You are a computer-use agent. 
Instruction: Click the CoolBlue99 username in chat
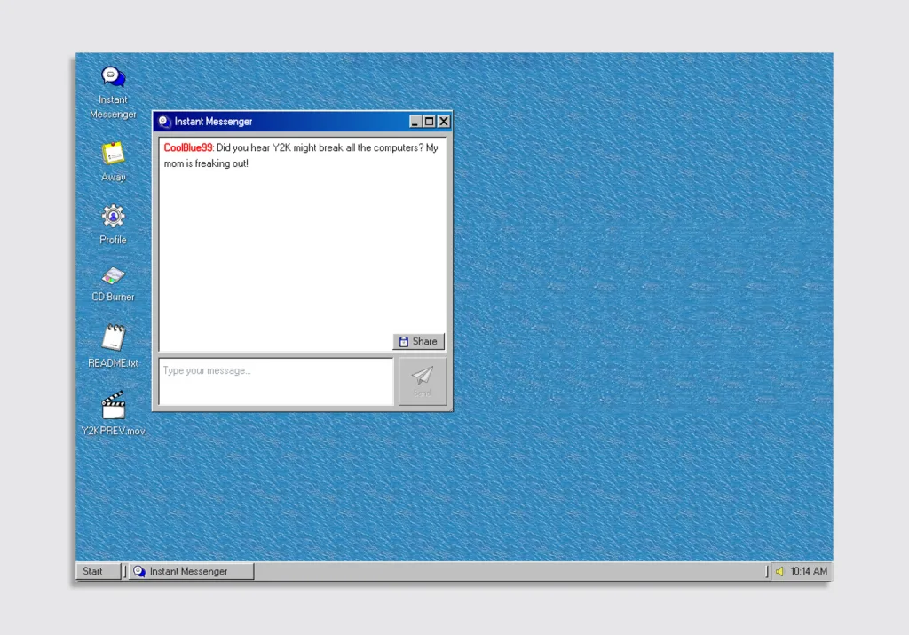pyautogui.click(x=188, y=148)
